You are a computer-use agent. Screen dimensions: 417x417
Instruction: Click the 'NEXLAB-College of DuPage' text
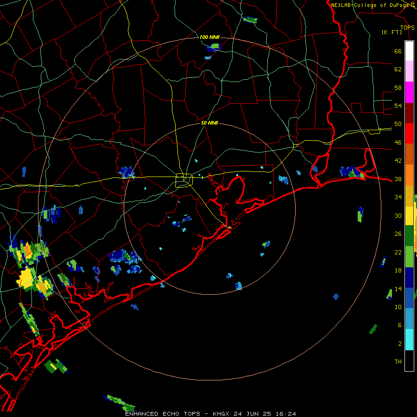pyautogui.click(x=371, y=5)
